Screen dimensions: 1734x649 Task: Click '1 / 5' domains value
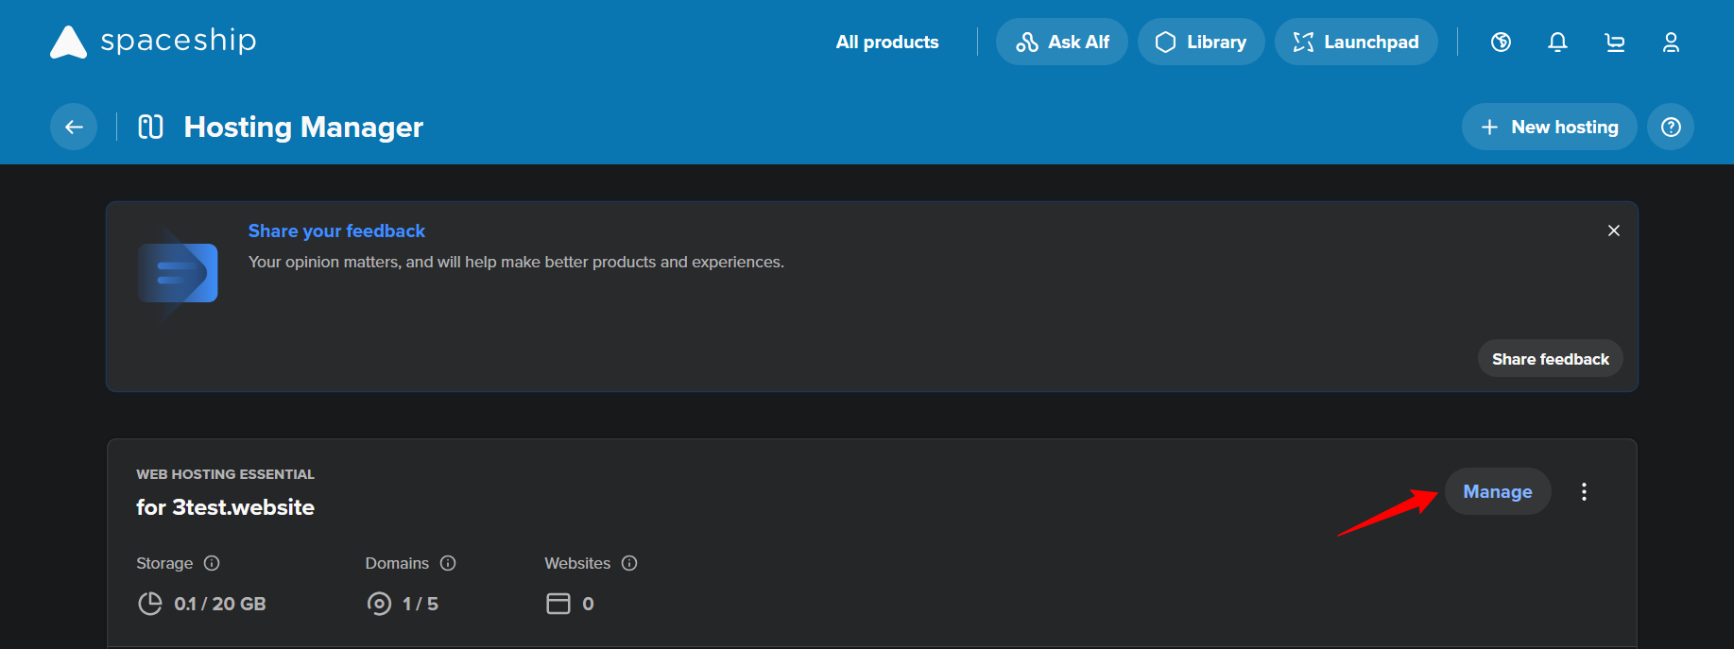421,604
